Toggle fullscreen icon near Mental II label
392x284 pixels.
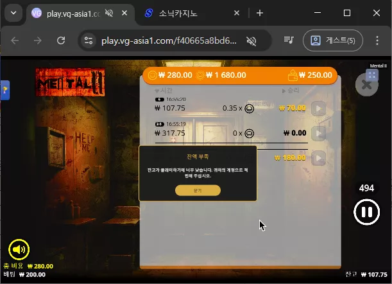coord(371,75)
